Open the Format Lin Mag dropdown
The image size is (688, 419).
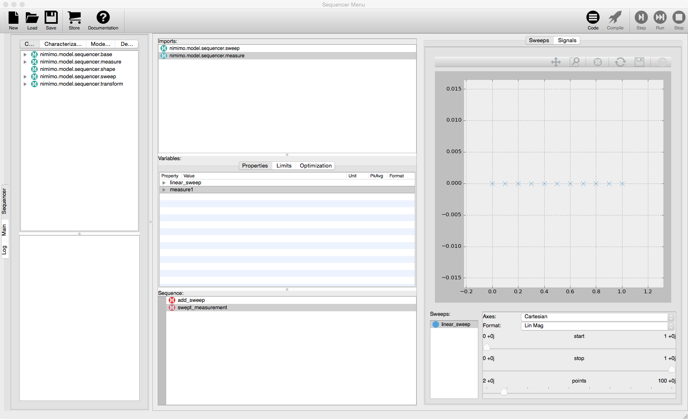[597, 326]
